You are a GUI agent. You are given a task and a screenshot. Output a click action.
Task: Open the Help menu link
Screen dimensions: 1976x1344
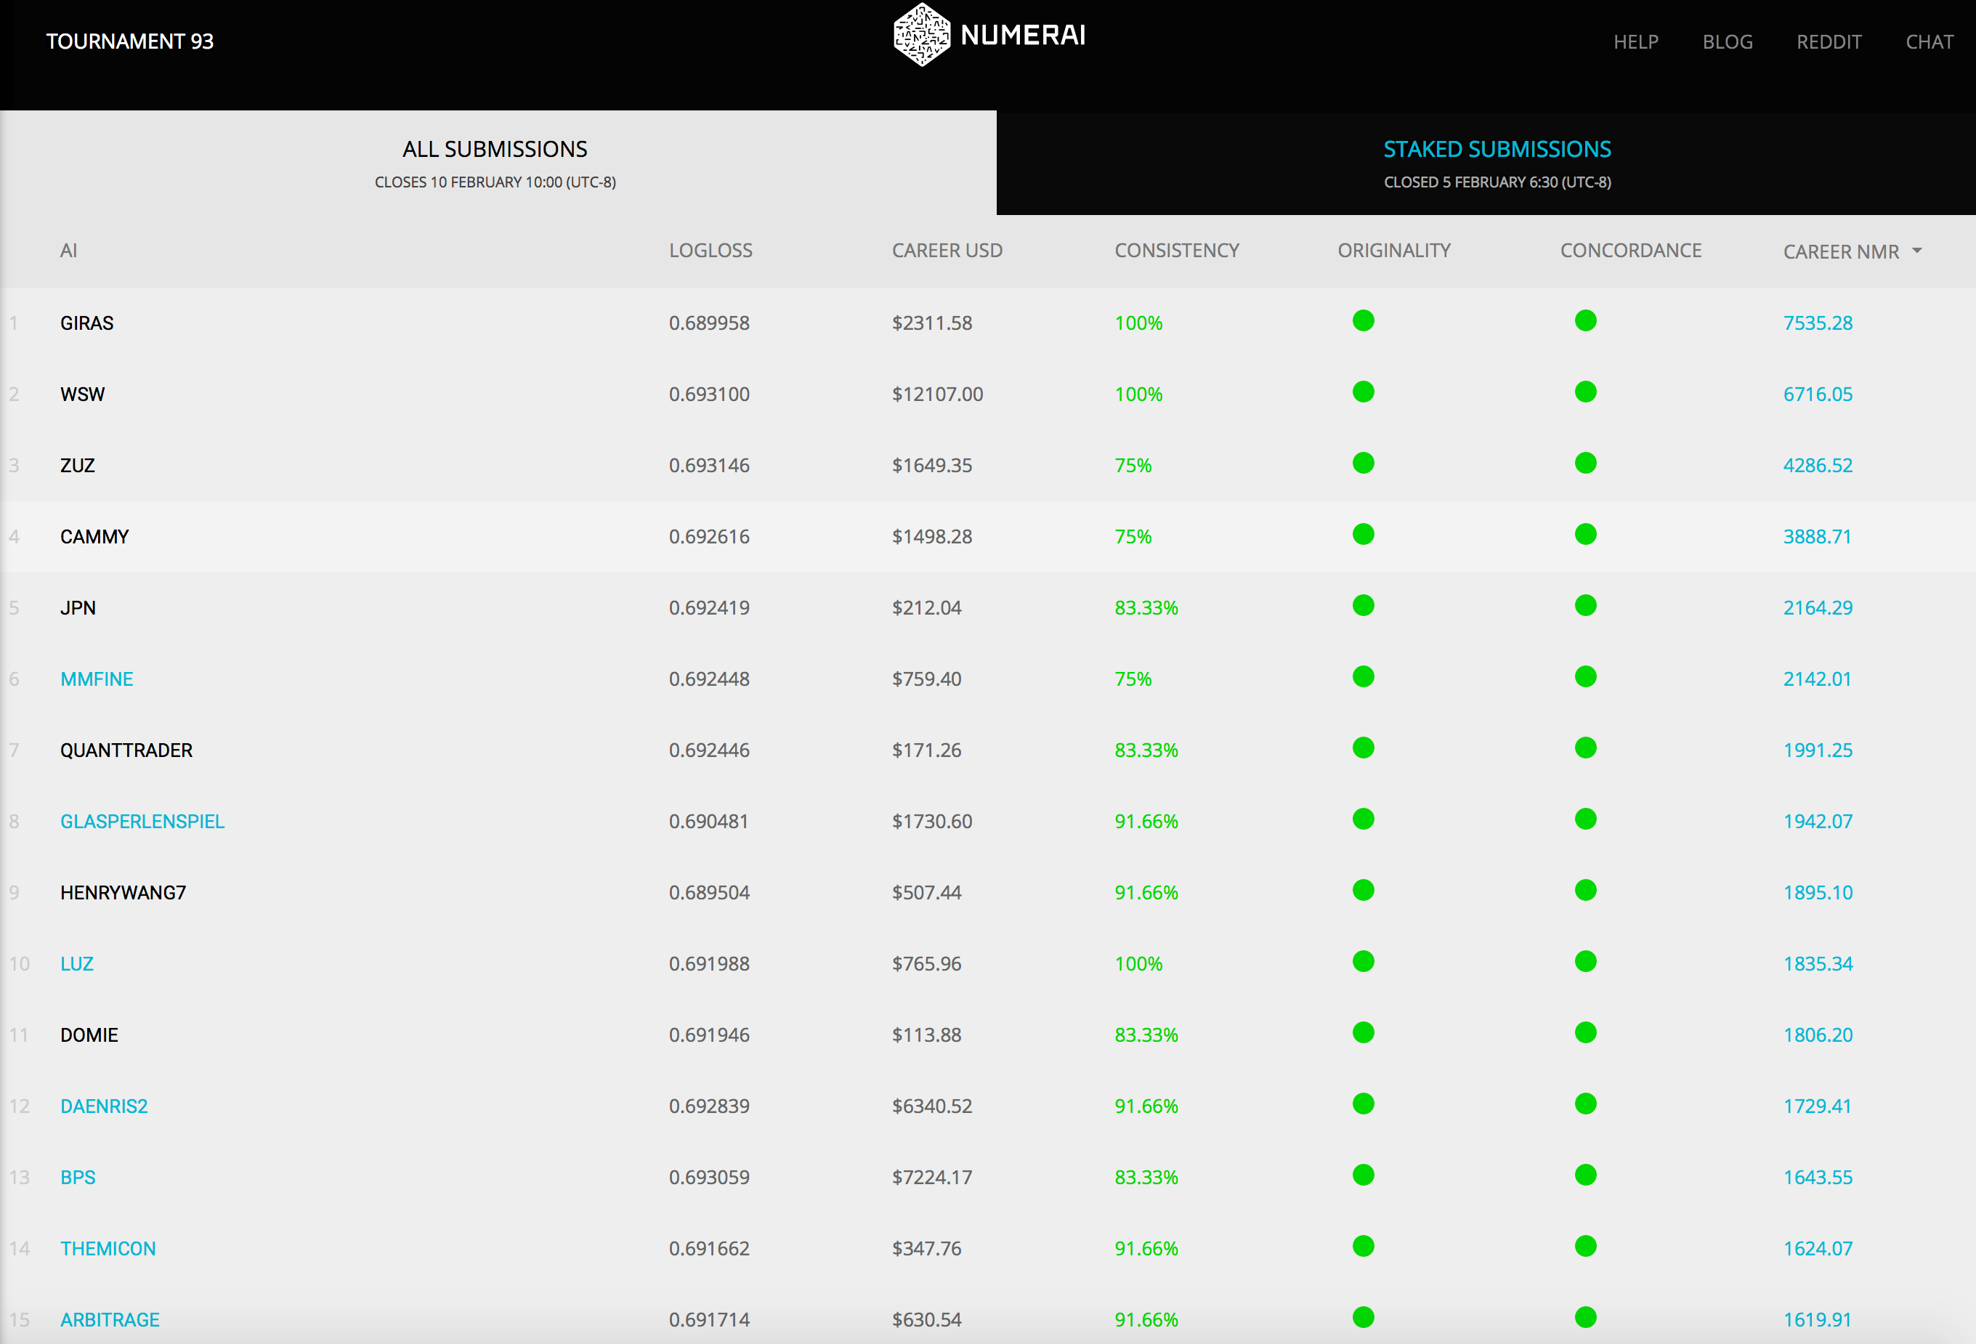[1635, 41]
